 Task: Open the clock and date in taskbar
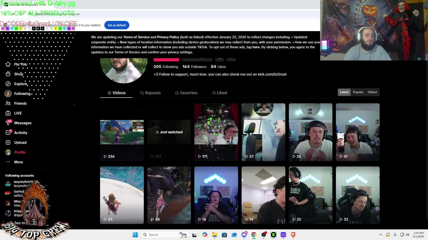418,235
